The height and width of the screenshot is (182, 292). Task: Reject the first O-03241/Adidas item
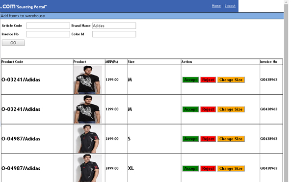click(x=208, y=79)
